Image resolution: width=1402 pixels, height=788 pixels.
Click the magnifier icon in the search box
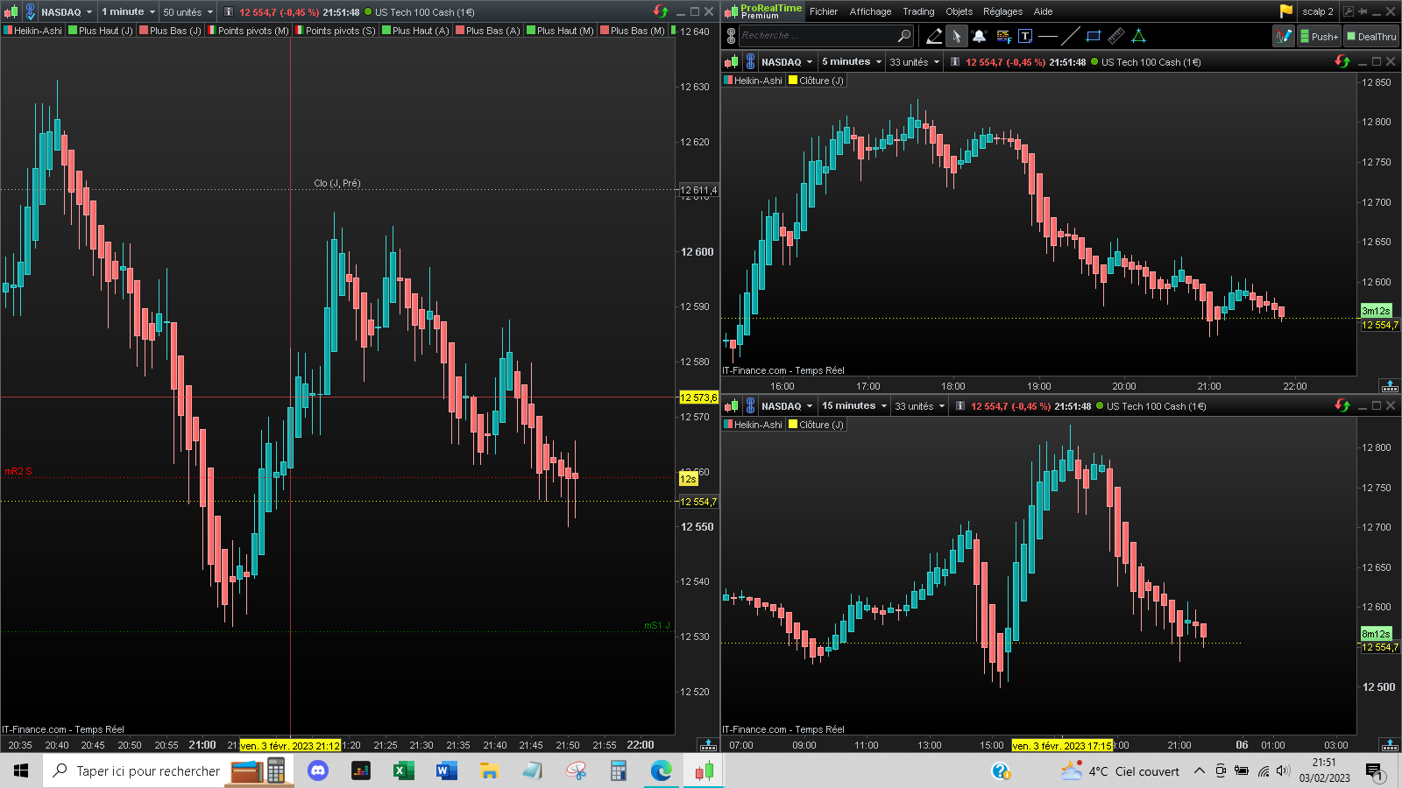coord(904,36)
